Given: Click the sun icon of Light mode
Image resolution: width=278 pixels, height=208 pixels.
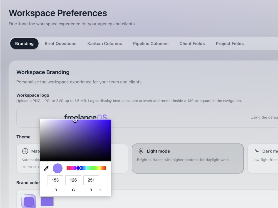Looking at the screenshot, I should (141, 151).
